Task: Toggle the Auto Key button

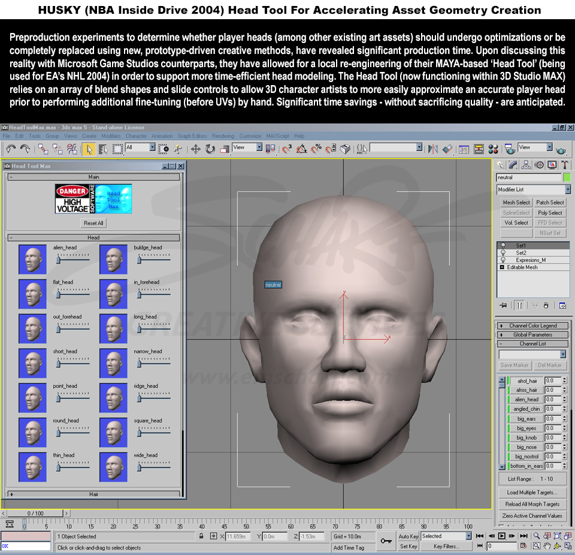Action: pyautogui.click(x=408, y=536)
